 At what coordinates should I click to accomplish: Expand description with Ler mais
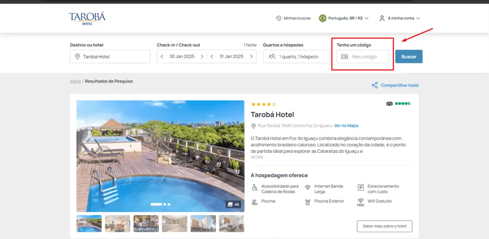click(257, 156)
